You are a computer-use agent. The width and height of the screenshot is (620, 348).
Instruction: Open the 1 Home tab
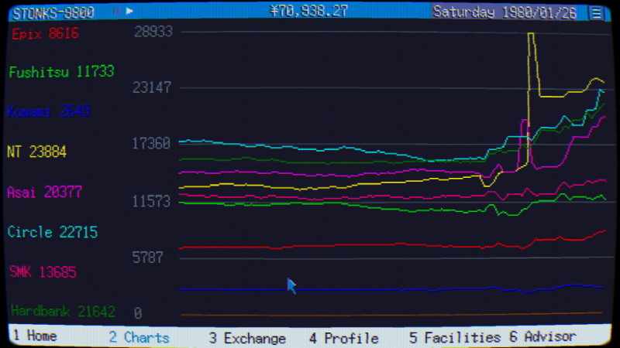(35, 336)
